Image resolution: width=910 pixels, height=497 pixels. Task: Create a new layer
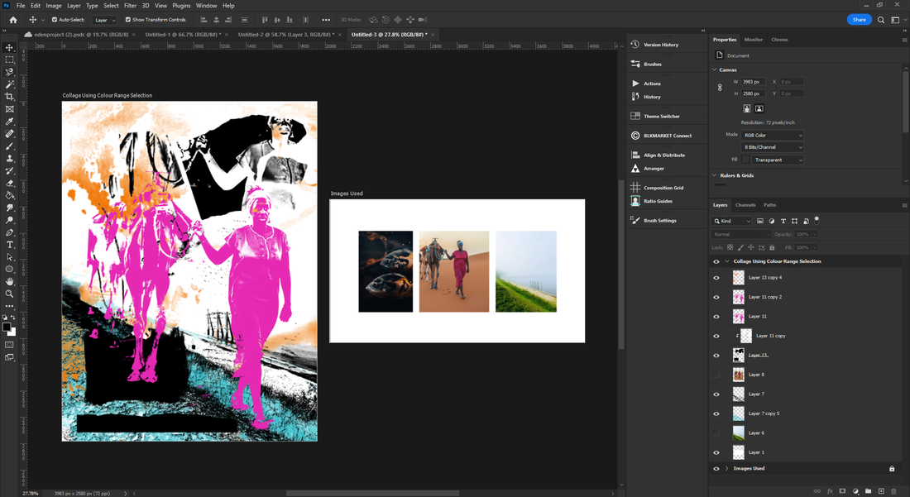[881, 491]
